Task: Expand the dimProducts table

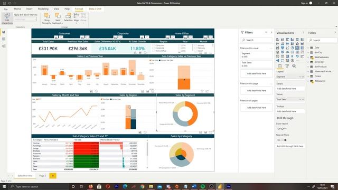Action: click(308, 66)
